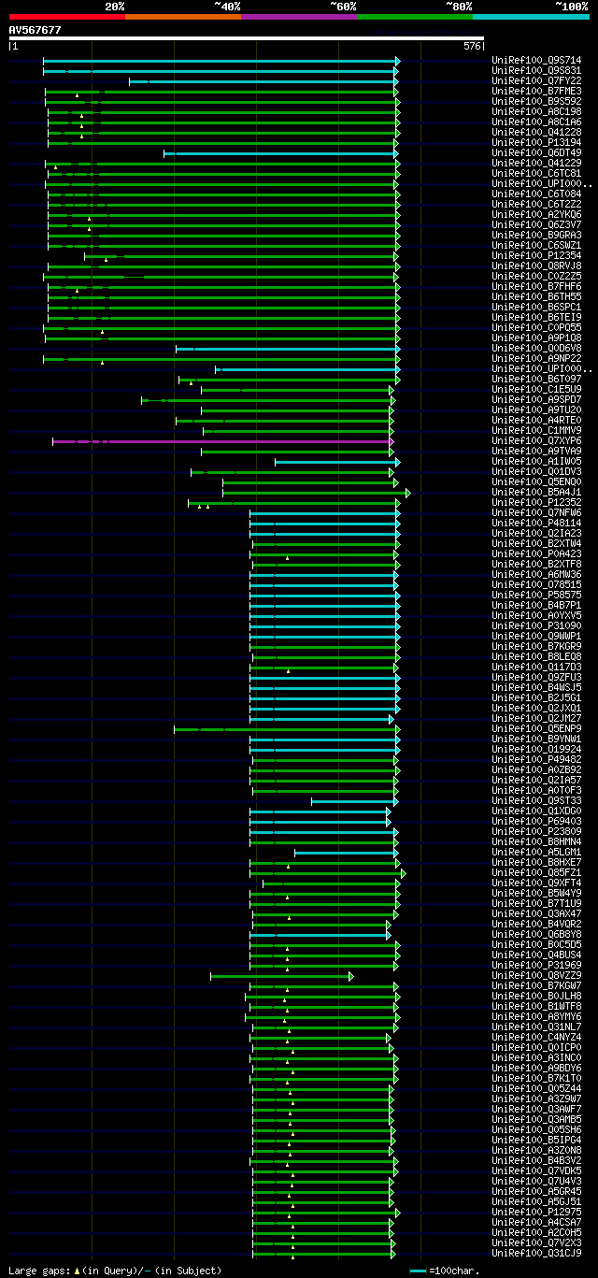Select UniRef100_O78515 label

tap(535, 585)
